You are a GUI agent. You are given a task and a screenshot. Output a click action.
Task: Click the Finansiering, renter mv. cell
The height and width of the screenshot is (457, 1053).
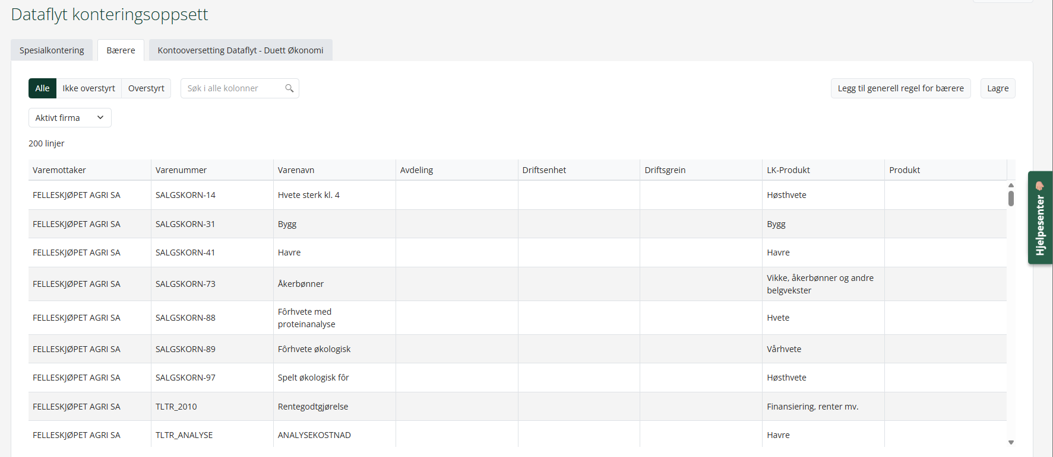[824, 407]
